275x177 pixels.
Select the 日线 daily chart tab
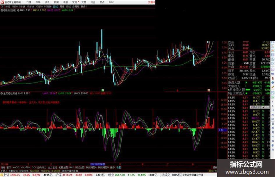55,7
